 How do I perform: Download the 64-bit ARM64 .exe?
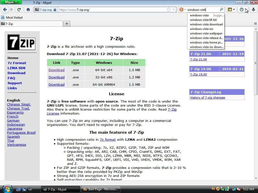pos(56,84)
